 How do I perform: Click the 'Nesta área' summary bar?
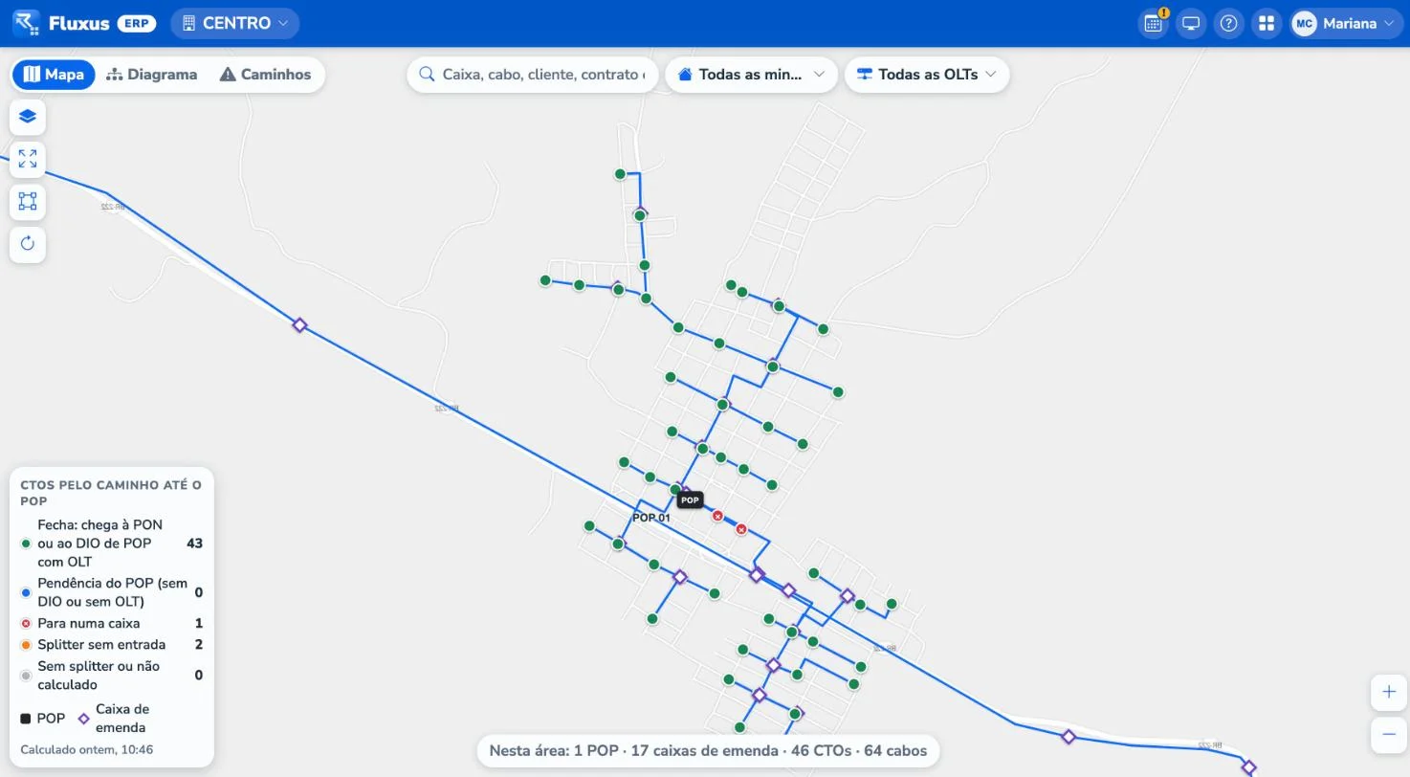click(x=708, y=750)
